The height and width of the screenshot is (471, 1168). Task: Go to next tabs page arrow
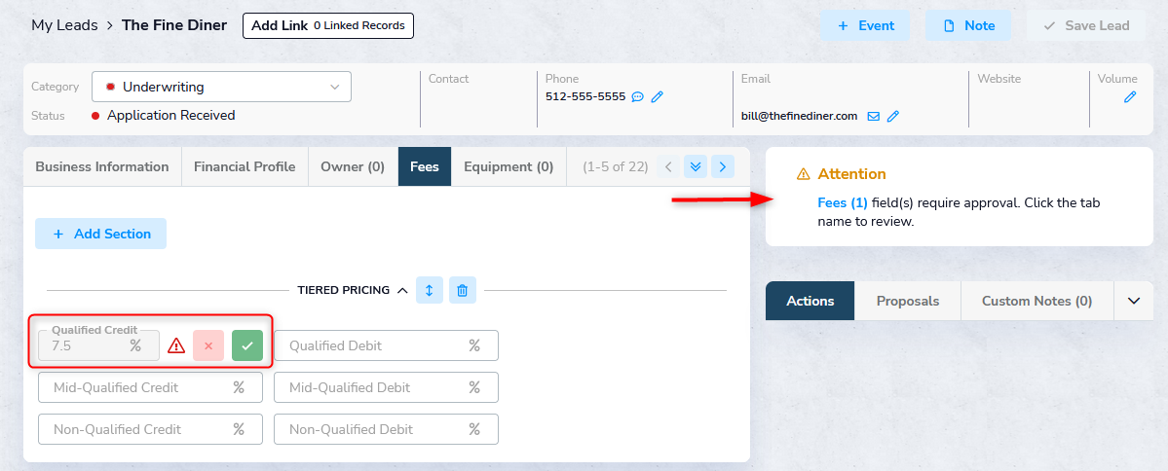click(x=722, y=166)
